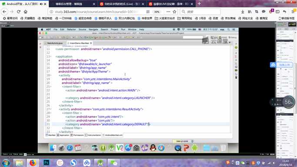This screenshot has width=297, height=167.
Task: Open Firefox library icon
Action: 250,12
